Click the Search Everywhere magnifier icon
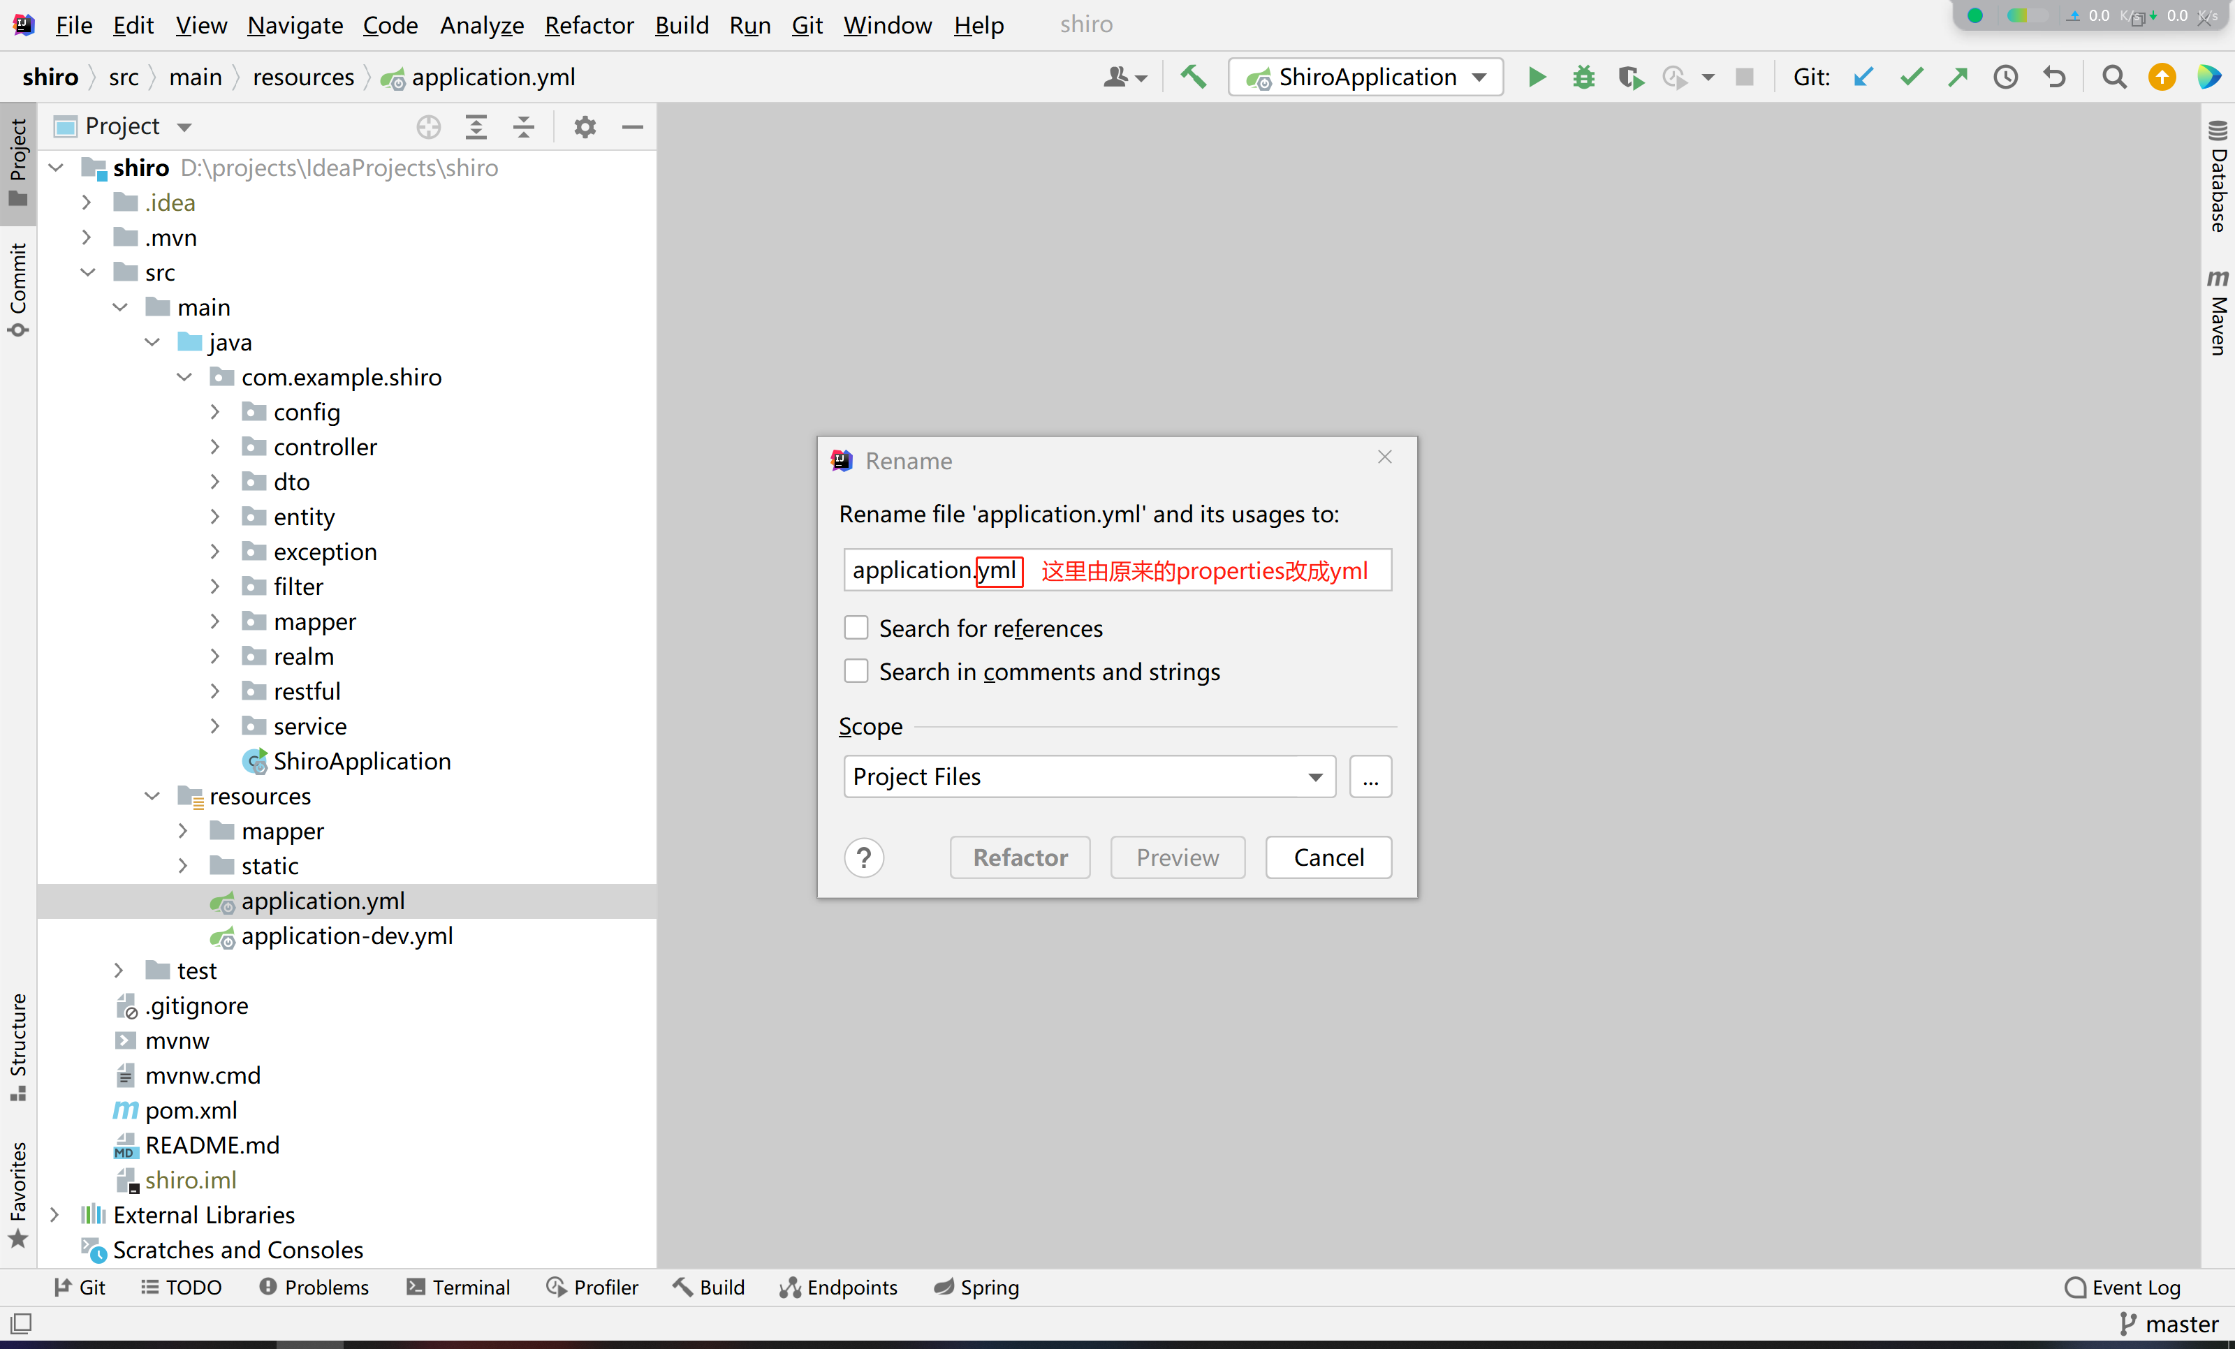 point(2113,77)
